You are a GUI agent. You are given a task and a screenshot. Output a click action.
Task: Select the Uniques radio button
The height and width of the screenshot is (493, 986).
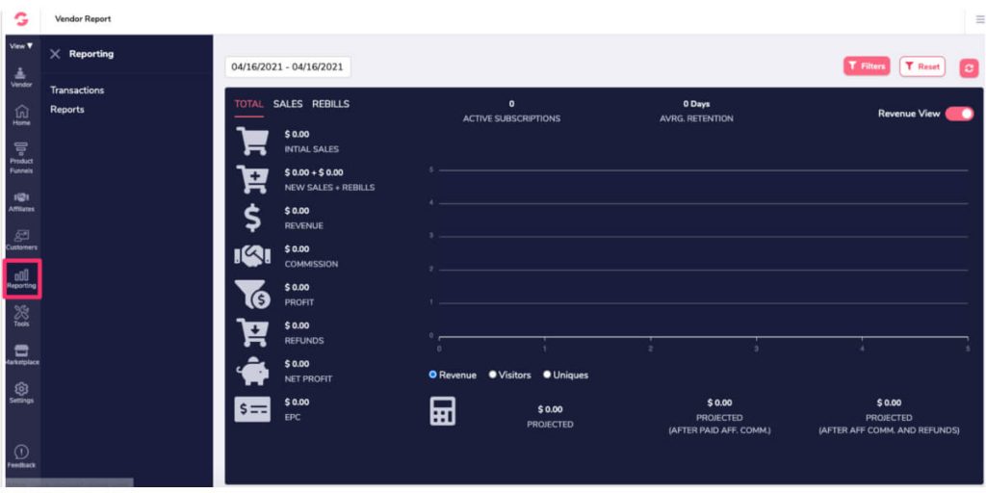coord(547,375)
